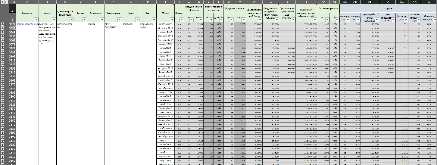Expand the outline group at row 3452

(2, 76)
